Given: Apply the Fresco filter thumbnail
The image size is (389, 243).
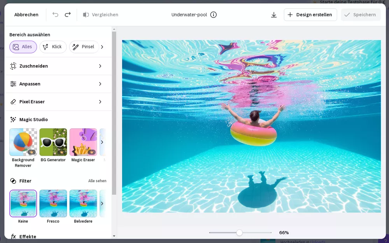Looking at the screenshot, I should (53, 203).
